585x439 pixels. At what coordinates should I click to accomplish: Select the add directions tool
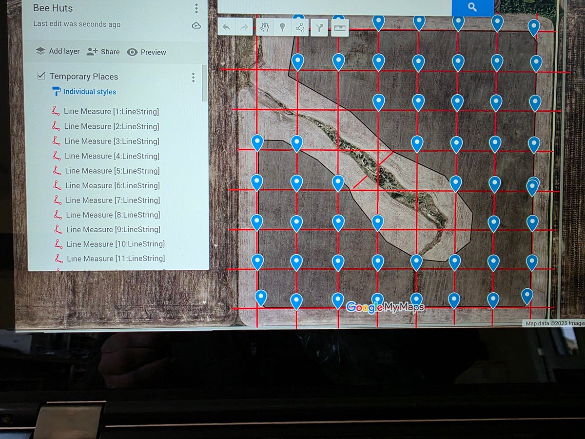click(319, 27)
